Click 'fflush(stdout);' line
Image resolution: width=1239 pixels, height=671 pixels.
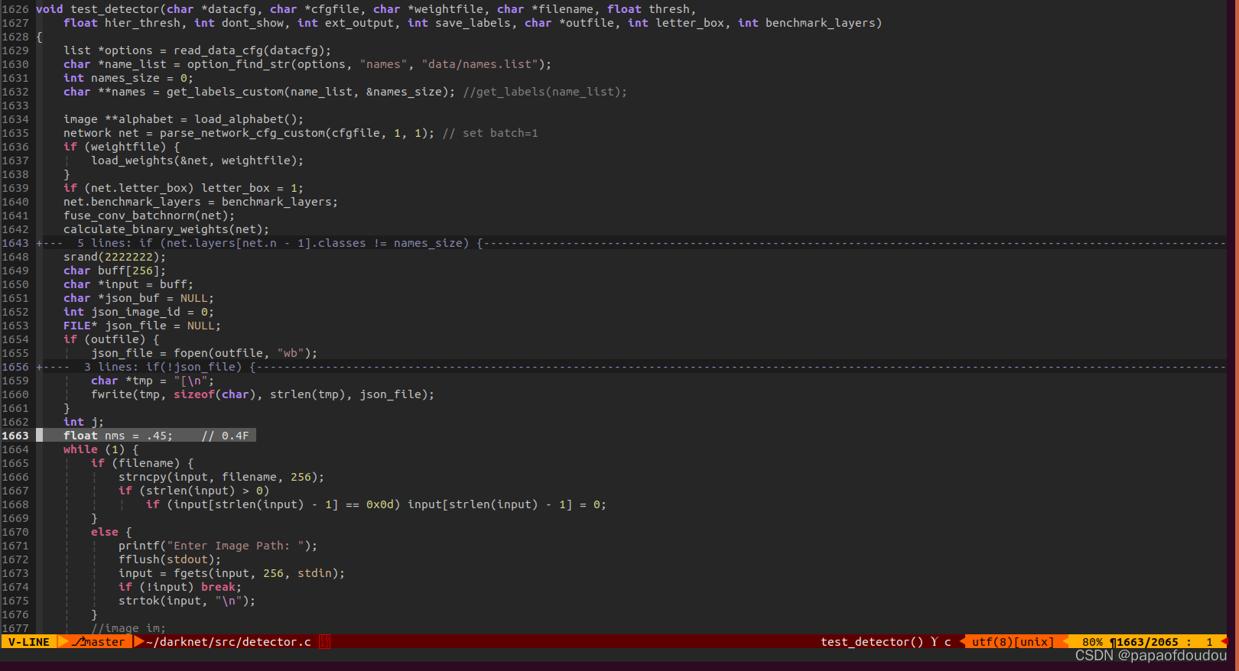170,559
